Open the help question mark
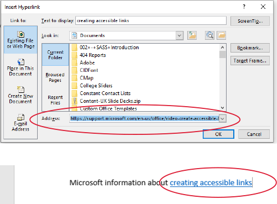Image resolution: width=277 pixels, height=204 pixels. [244, 7]
